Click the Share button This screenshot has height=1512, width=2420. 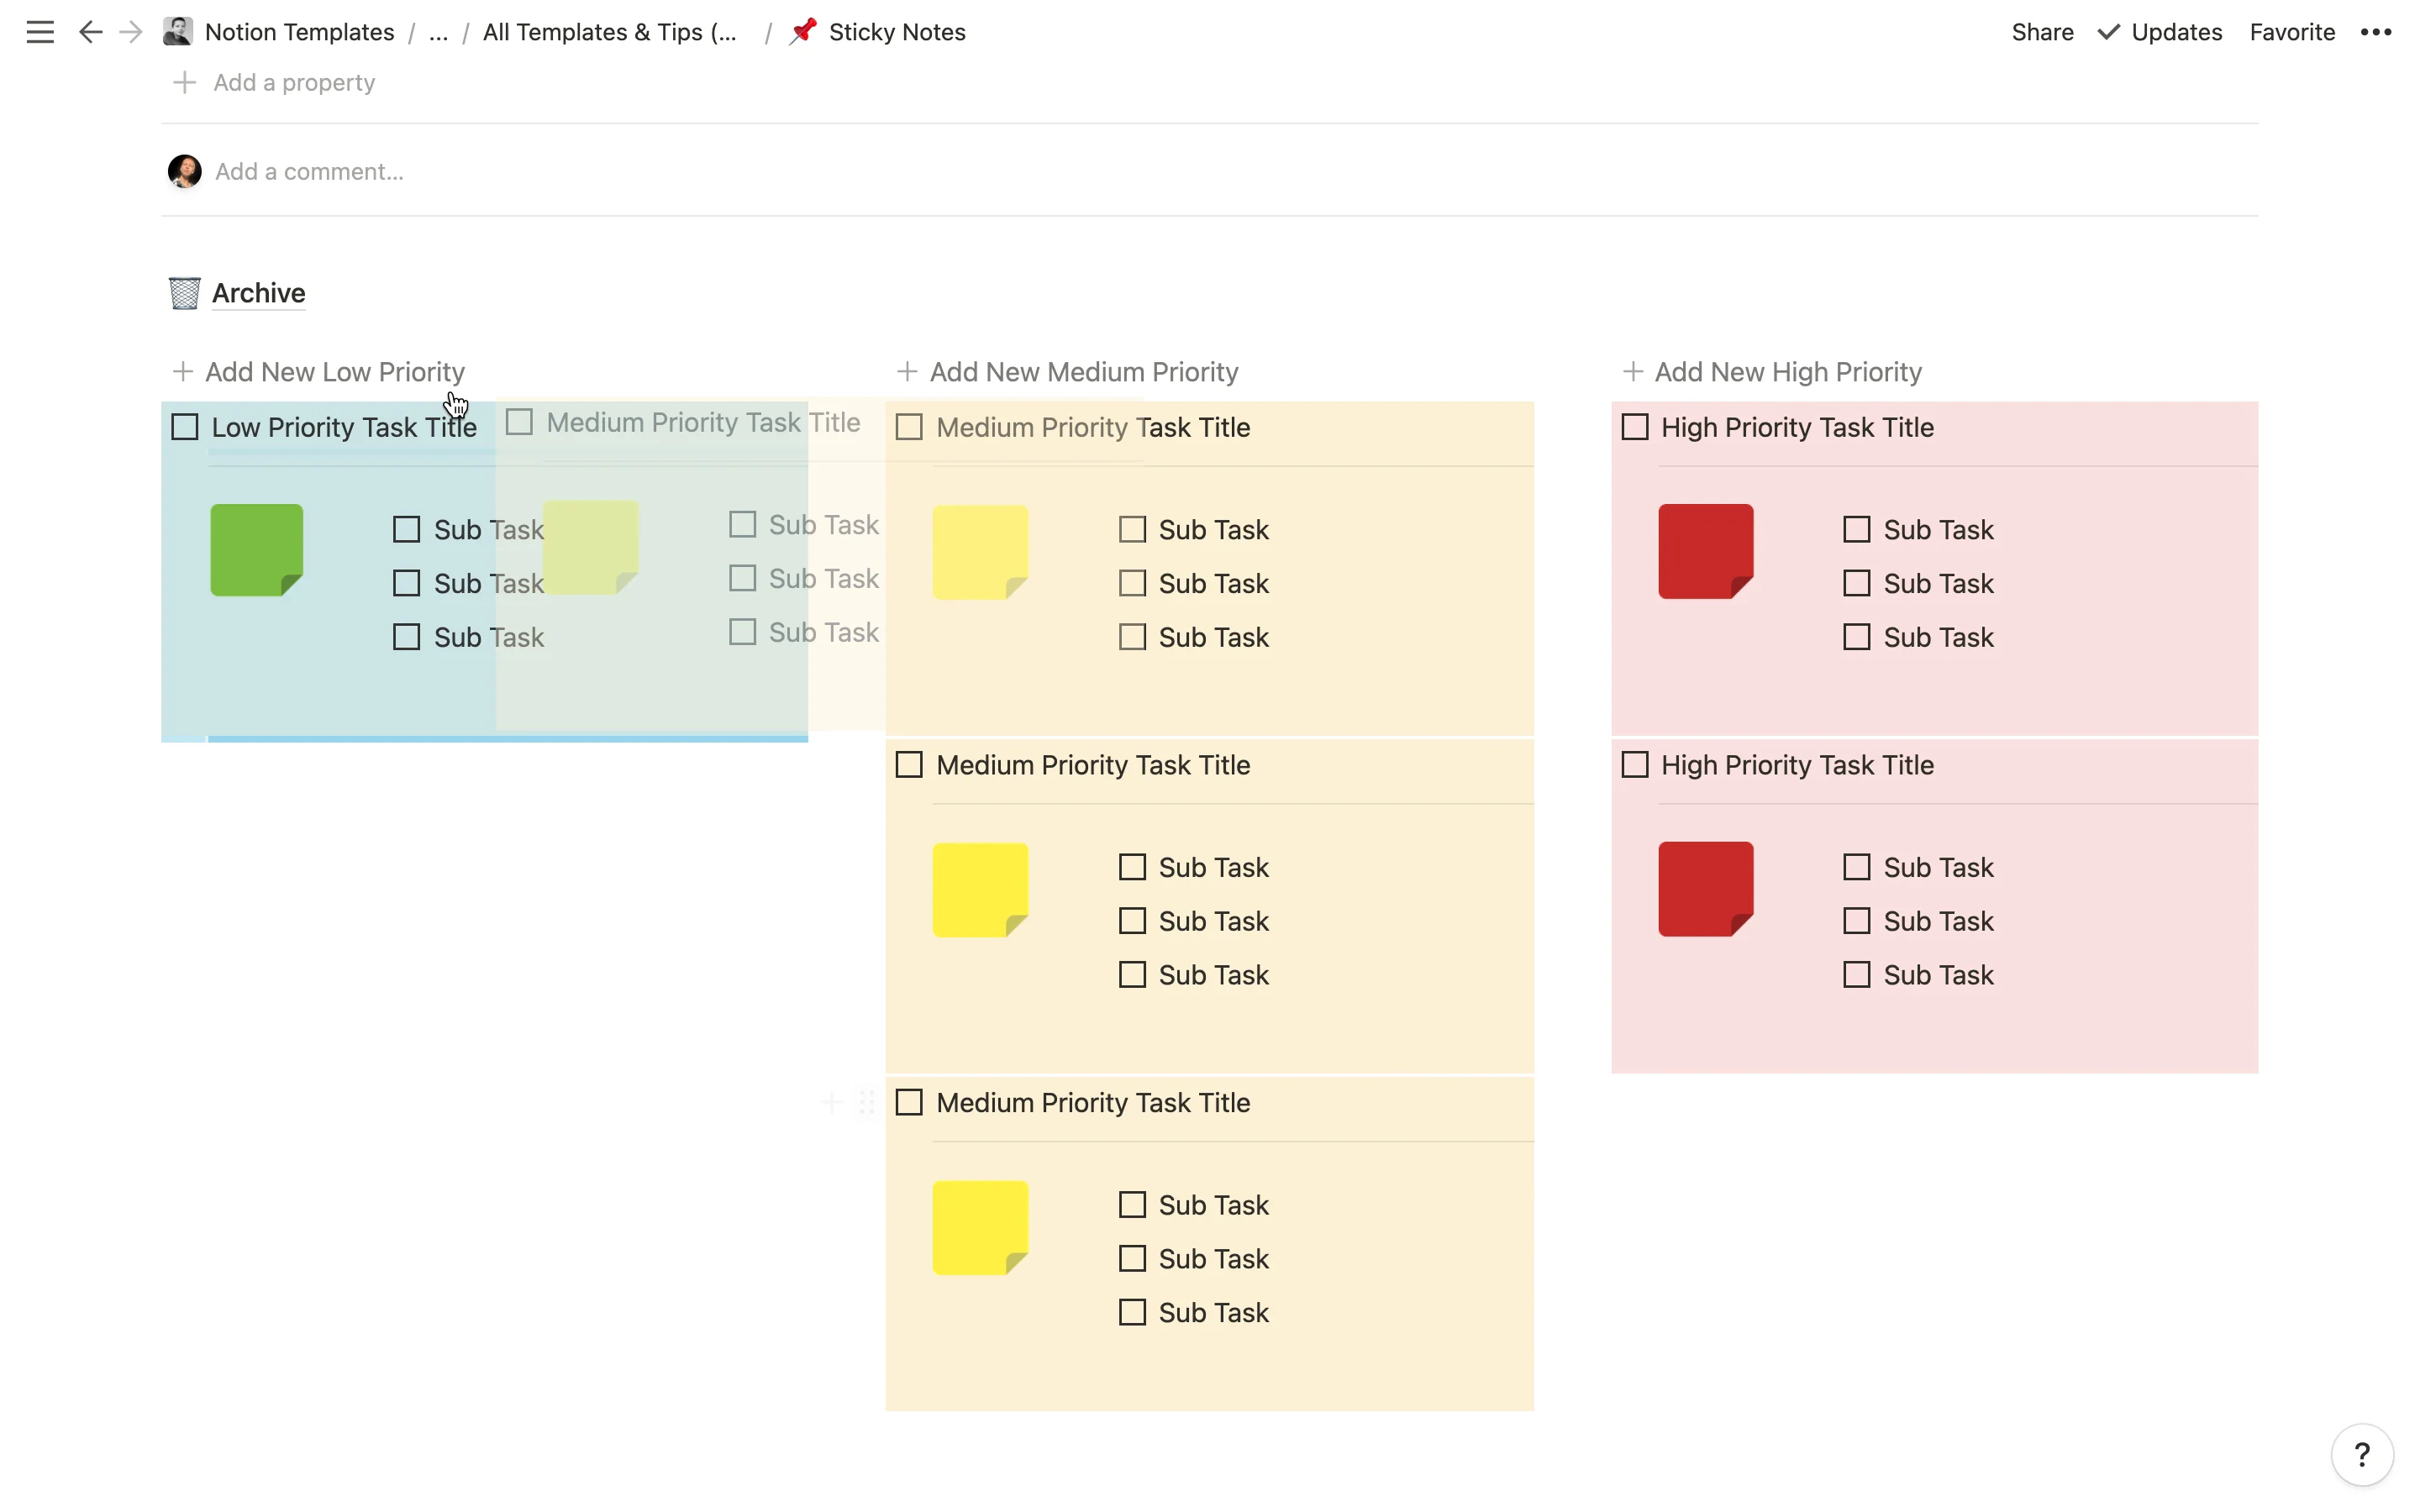click(2043, 31)
